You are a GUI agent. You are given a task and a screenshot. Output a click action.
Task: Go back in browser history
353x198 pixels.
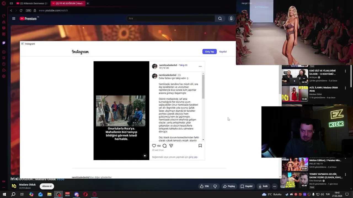click(11, 10)
